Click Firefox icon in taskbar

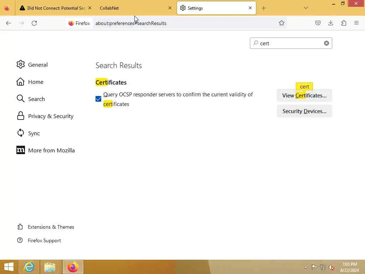point(73,267)
